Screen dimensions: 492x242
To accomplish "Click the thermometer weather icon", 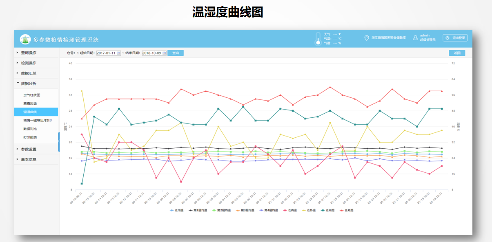I will click(x=318, y=39).
